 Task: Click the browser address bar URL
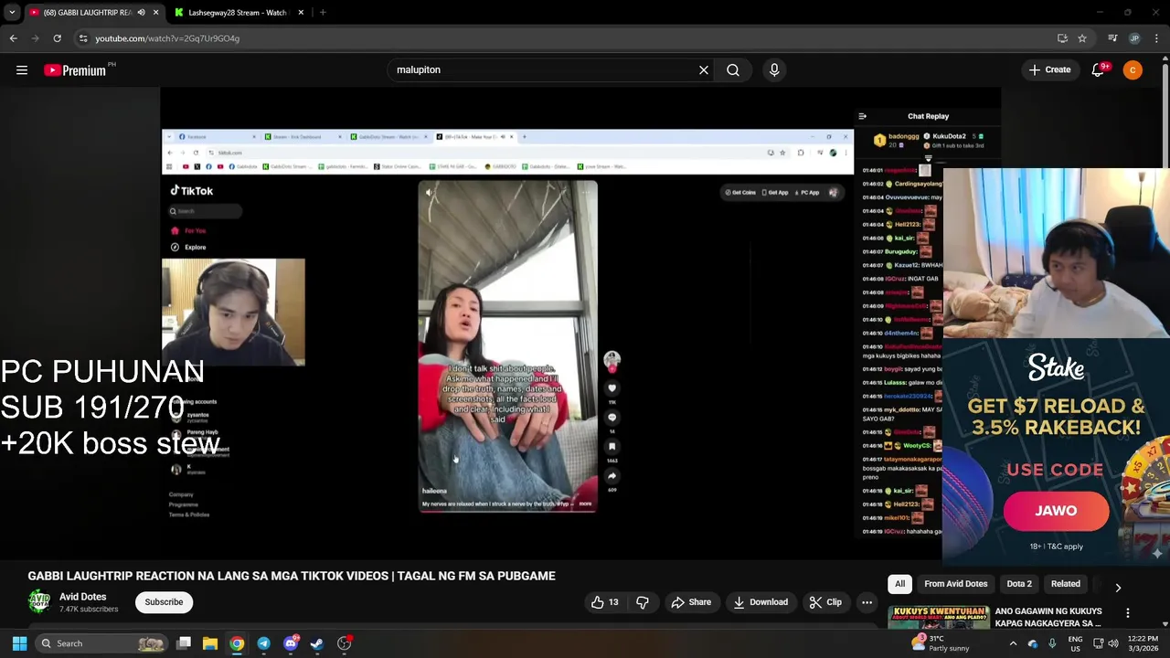167,38
